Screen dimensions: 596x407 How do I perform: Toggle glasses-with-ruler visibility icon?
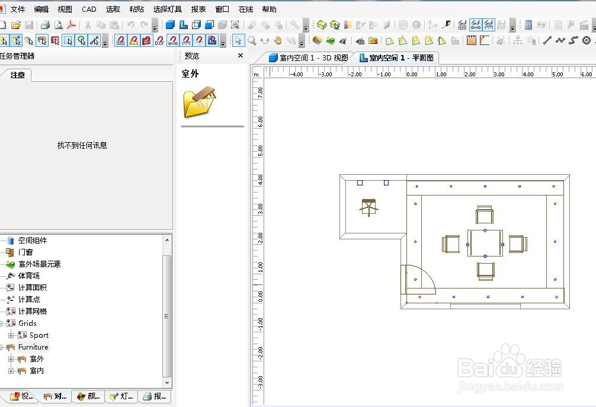(489, 25)
